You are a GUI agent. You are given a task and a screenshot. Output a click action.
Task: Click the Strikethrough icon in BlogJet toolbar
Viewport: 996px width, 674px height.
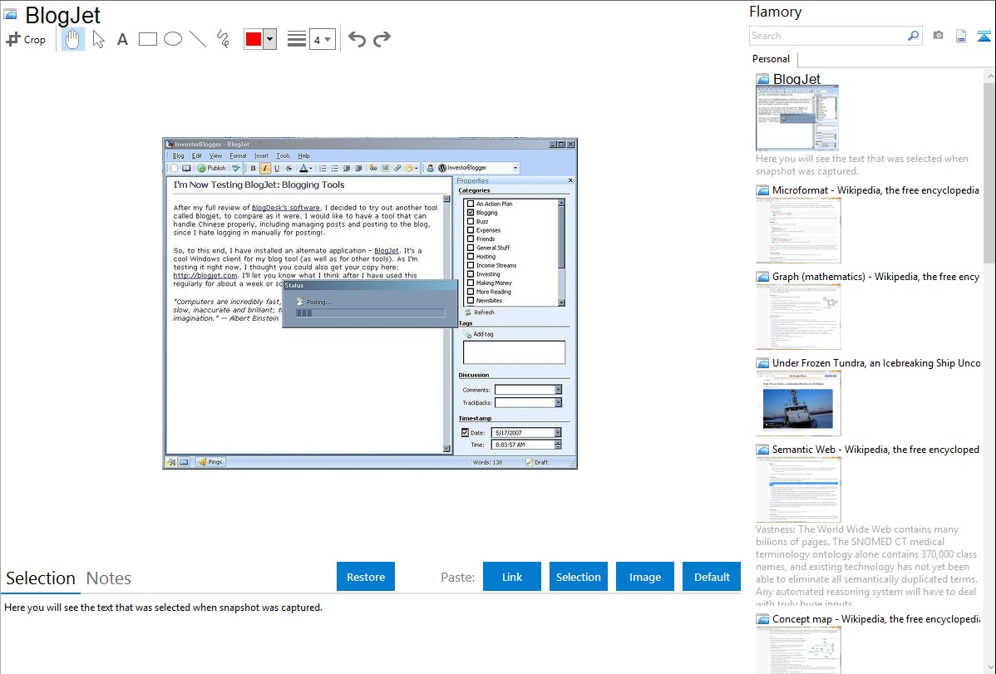(x=289, y=169)
